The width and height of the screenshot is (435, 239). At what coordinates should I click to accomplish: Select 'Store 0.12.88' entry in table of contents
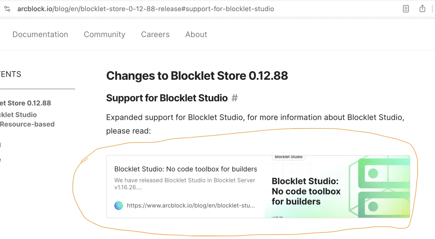26,103
